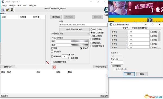Toggle the first row's 添加 checkbox
The width and height of the screenshot is (163, 99).
pos(154,32)
